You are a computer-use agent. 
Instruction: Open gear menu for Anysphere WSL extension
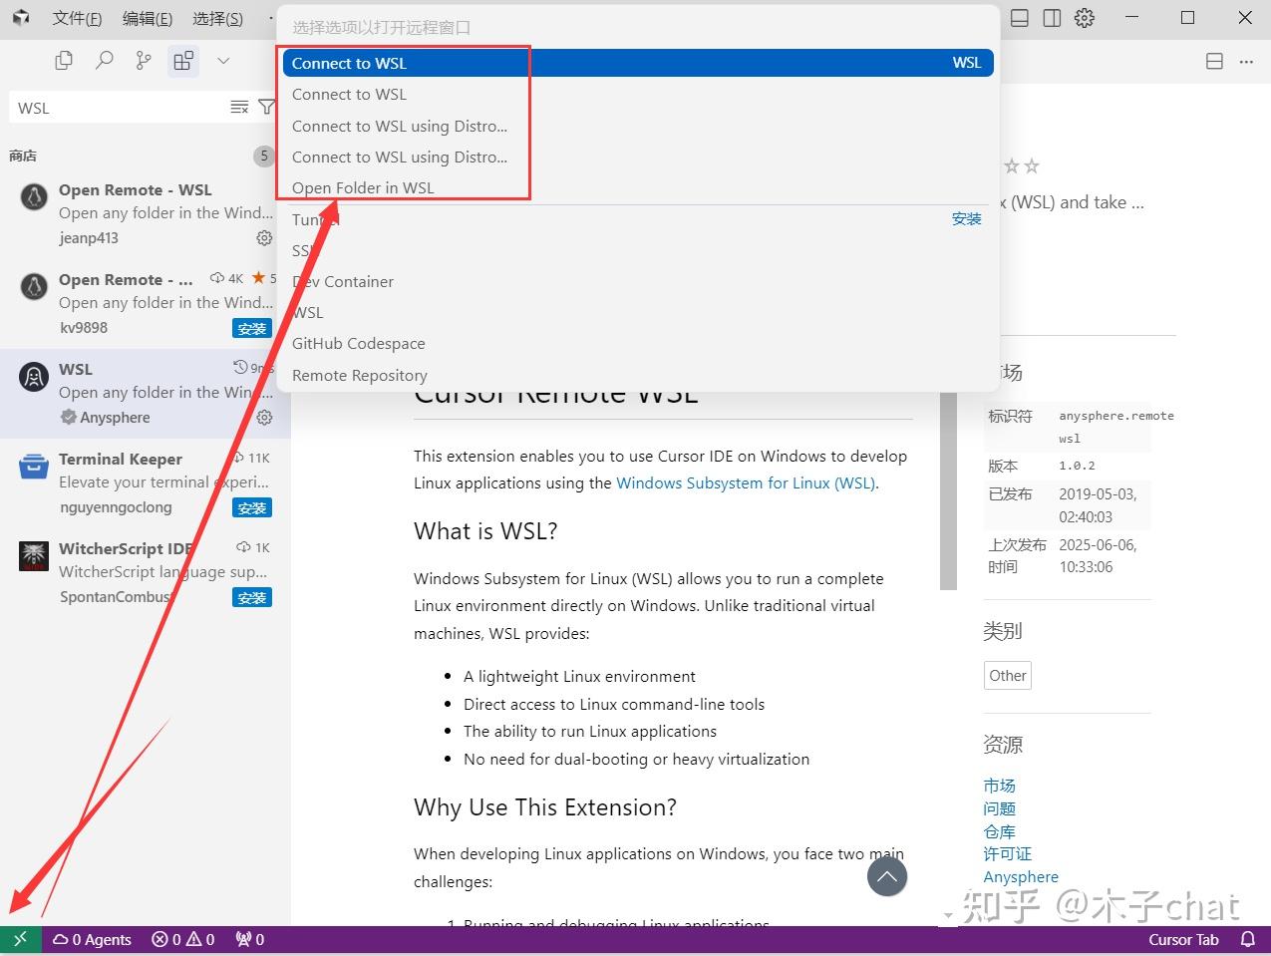pos(264,418)
